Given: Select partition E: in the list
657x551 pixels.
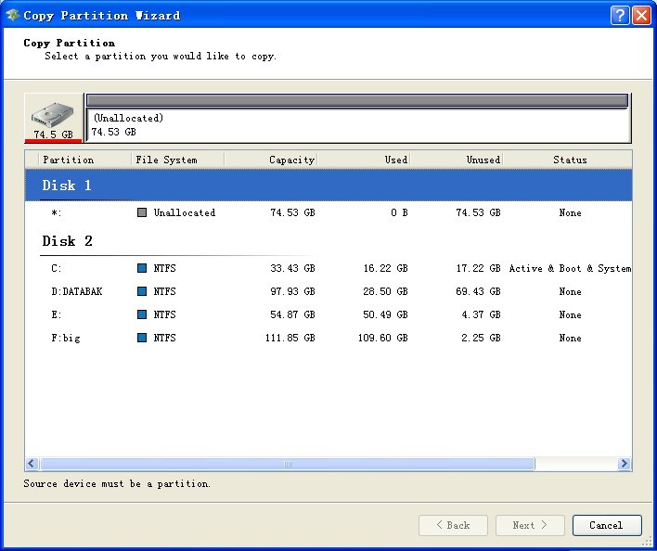Looking at the screenshot, I should tap(328, 314).
